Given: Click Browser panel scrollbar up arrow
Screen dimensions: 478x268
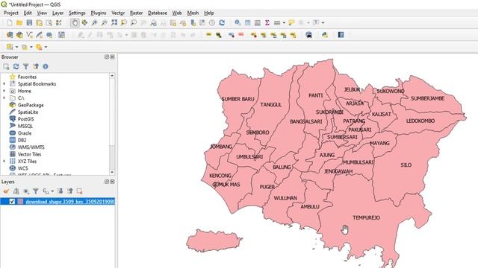Looking at the screenshot, I should pos(112,75).
